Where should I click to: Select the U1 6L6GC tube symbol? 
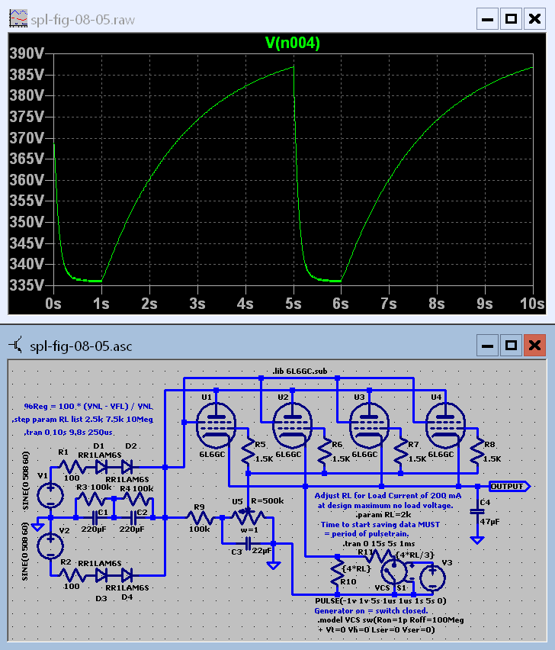tap(215, 425)
